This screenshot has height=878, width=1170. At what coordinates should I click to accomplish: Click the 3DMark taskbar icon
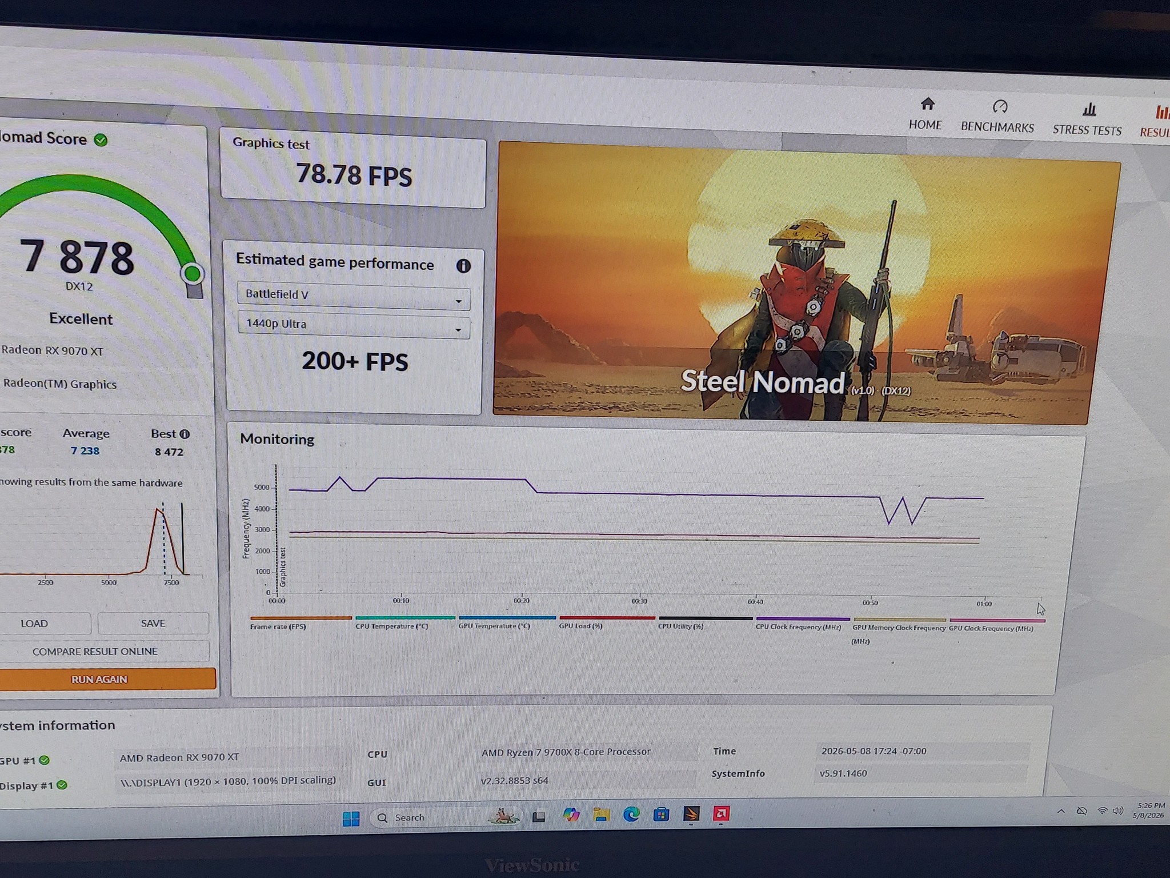click(x=692, y=814)
